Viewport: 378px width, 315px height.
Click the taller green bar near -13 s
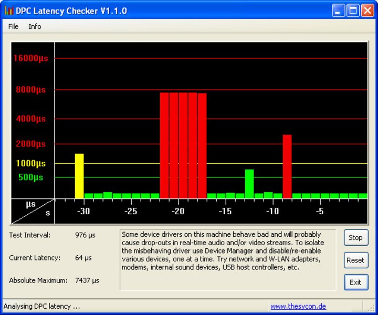click(249, 184)
